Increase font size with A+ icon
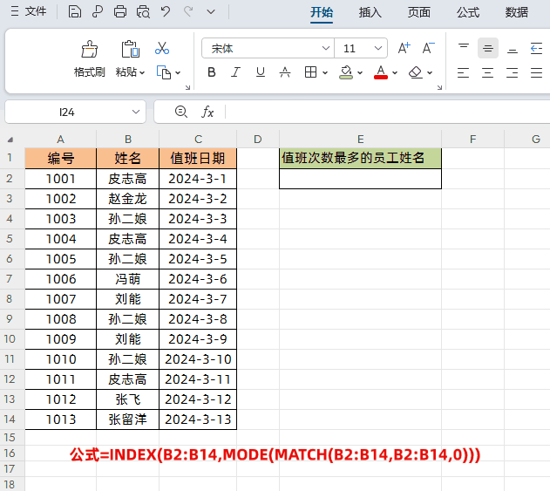This screenshot has height=491, width=550. point(404,48)
